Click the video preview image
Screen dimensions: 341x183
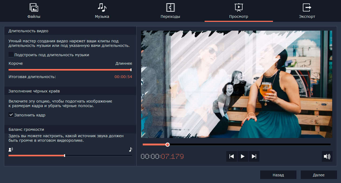[237, 84]
